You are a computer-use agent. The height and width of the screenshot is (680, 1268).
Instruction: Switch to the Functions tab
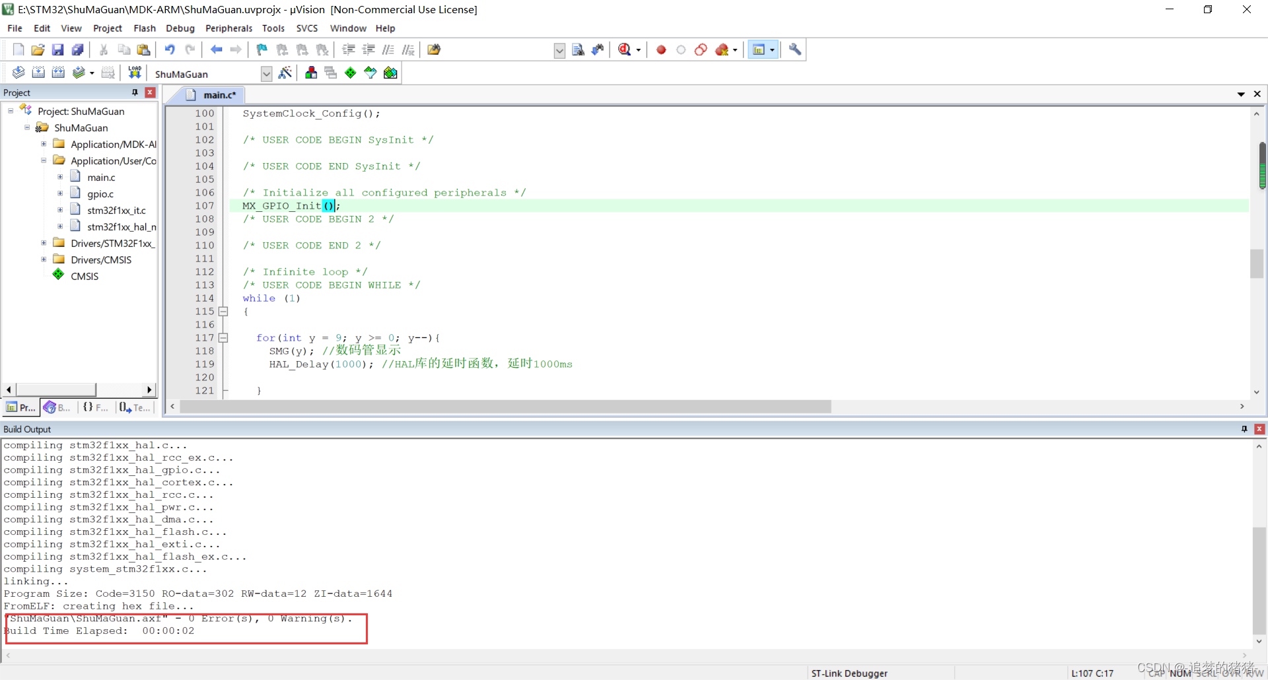click(94, 407)
